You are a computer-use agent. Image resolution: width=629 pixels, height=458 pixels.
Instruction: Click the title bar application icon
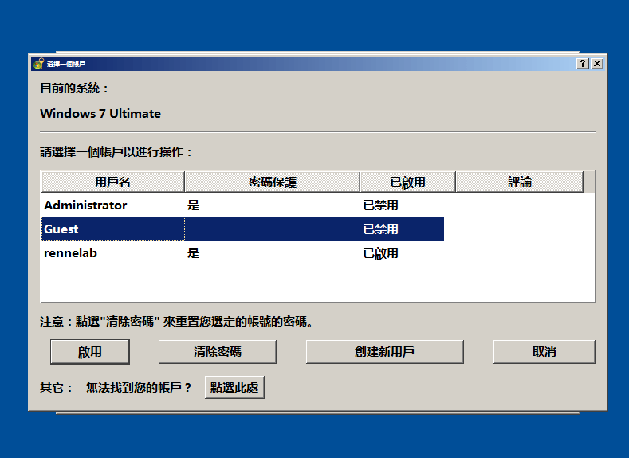(38, 64)
